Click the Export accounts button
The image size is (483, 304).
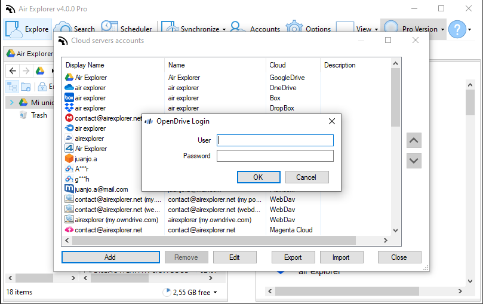tap(293, 257)
